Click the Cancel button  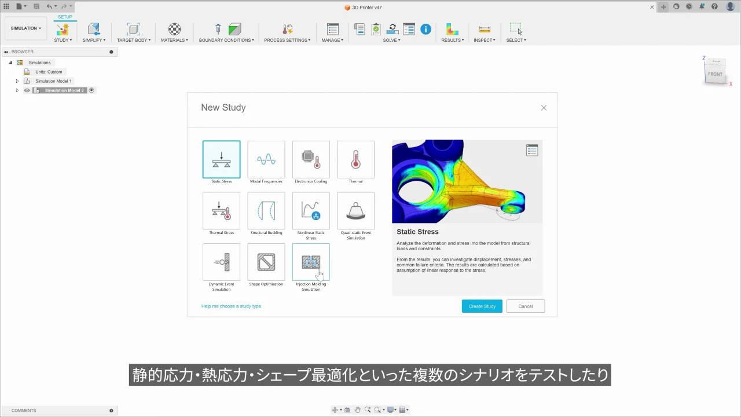(x=525, y=306)
